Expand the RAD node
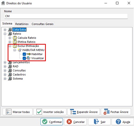 tap(5, 66)
